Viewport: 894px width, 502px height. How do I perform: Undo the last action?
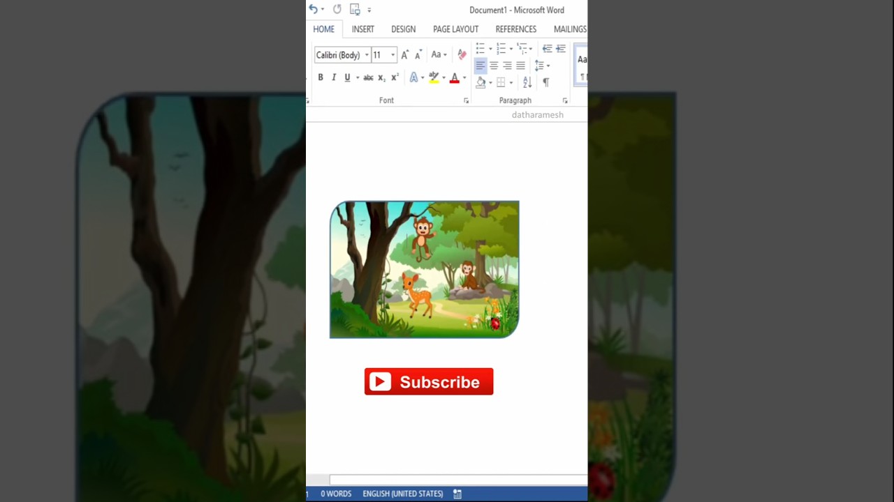[x=313, y=9]
